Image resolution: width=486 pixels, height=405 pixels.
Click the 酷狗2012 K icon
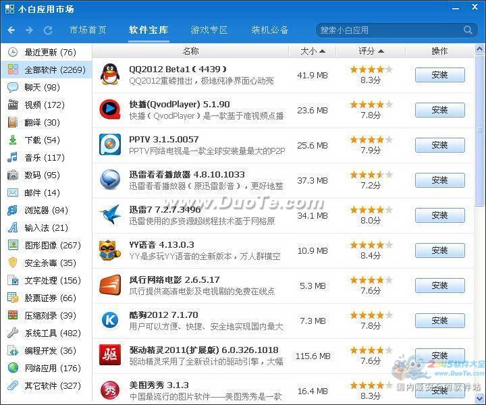pos(110,320)
